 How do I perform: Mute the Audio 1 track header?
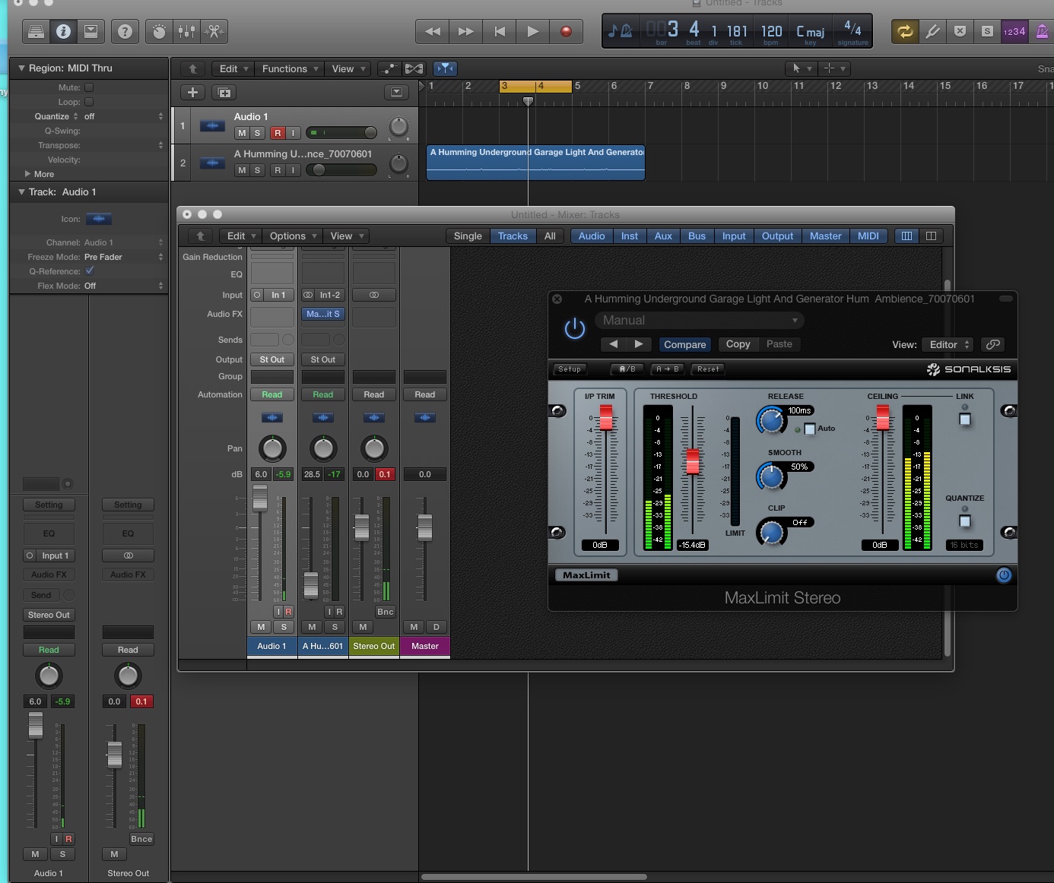(242, 133)
